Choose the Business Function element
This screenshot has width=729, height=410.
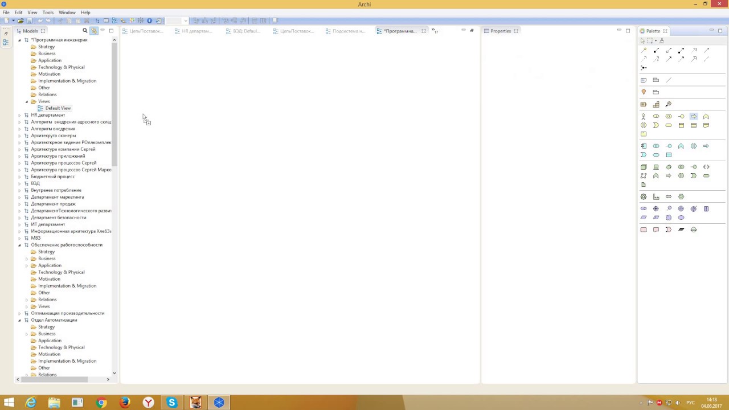[x=706, y=116]
